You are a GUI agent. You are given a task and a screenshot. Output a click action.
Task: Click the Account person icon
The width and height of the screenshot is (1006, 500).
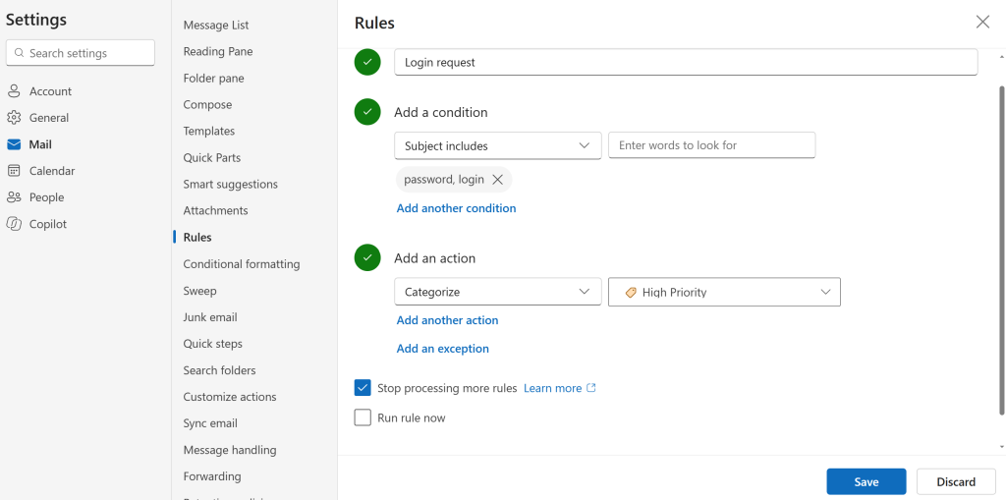pyautogui.click(x=14, y=91)
